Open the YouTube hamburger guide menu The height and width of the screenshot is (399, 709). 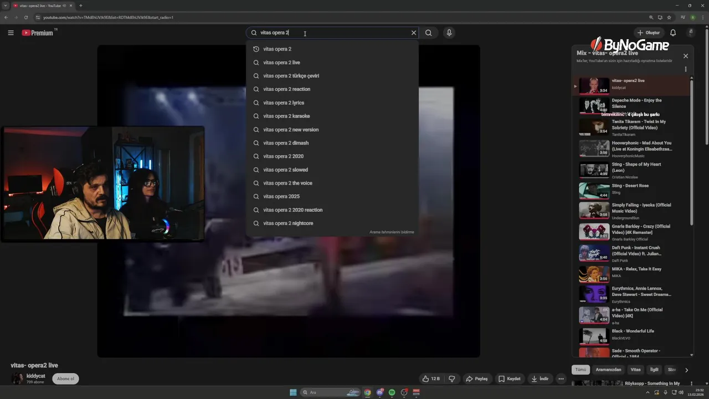[x=11, y=33]
